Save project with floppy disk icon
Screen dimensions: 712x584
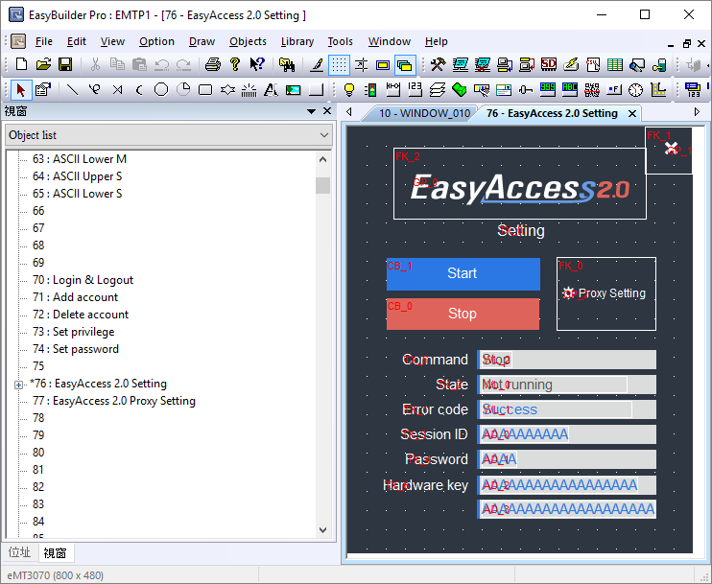tap(66, 64)
